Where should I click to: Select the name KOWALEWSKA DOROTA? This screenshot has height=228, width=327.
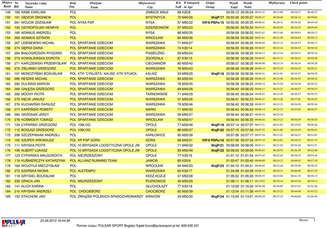[x=41, y=58]
